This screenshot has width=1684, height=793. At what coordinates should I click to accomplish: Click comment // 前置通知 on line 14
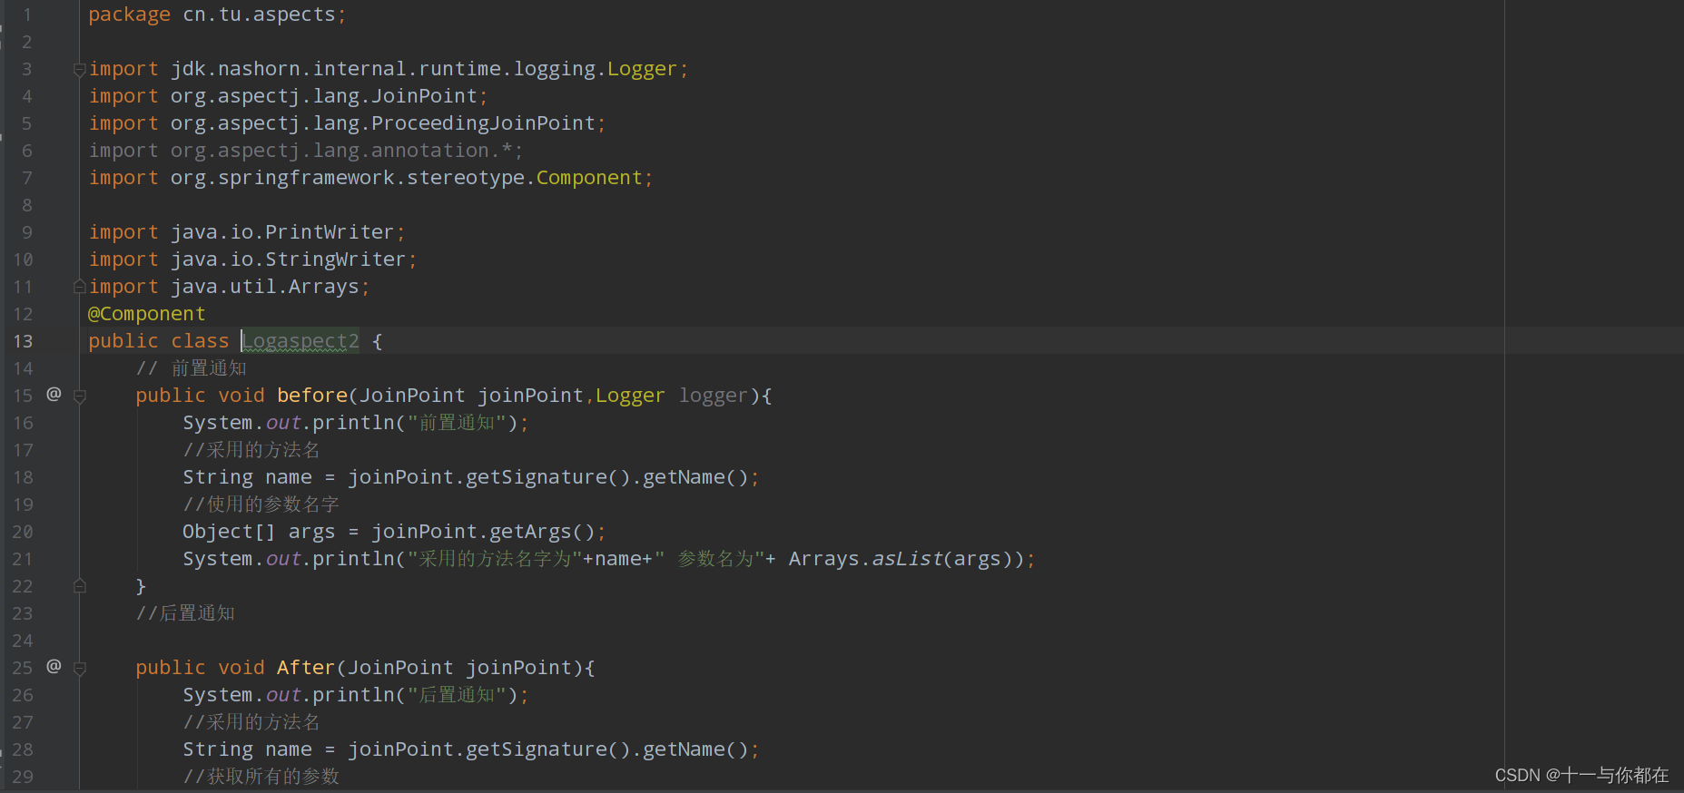(x=192, y=368)
